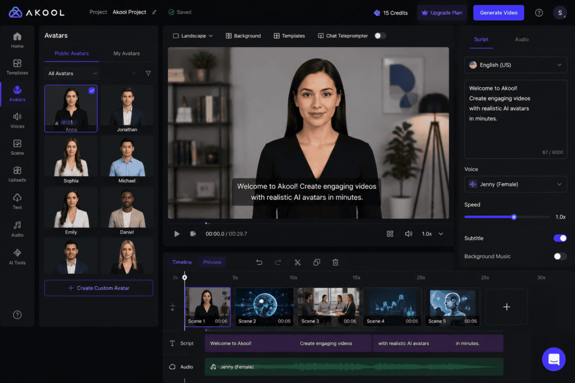Open Voices in the sidebar

17,121
